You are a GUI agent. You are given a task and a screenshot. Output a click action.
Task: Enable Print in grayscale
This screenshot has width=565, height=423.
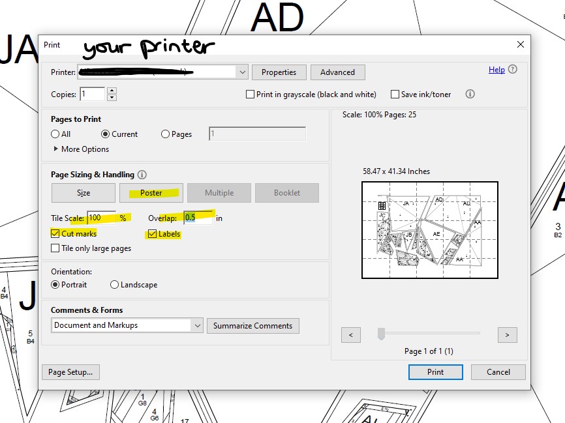(x=251, y=94)
